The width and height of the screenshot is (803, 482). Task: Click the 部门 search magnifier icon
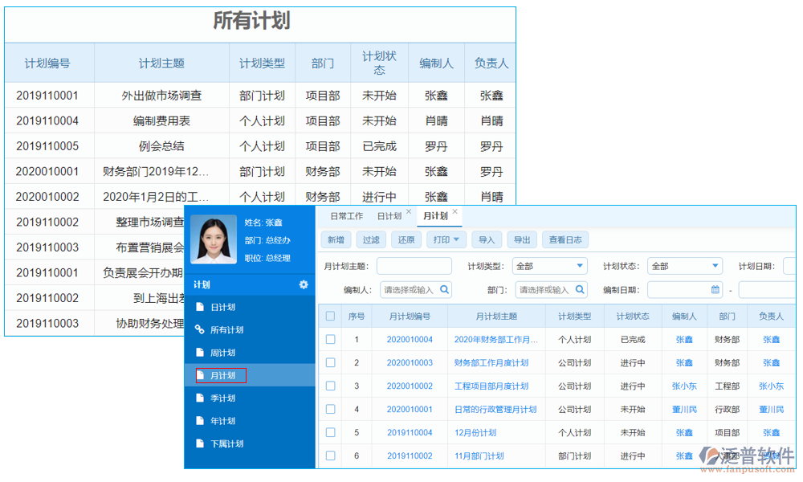[x=580, y=289]
